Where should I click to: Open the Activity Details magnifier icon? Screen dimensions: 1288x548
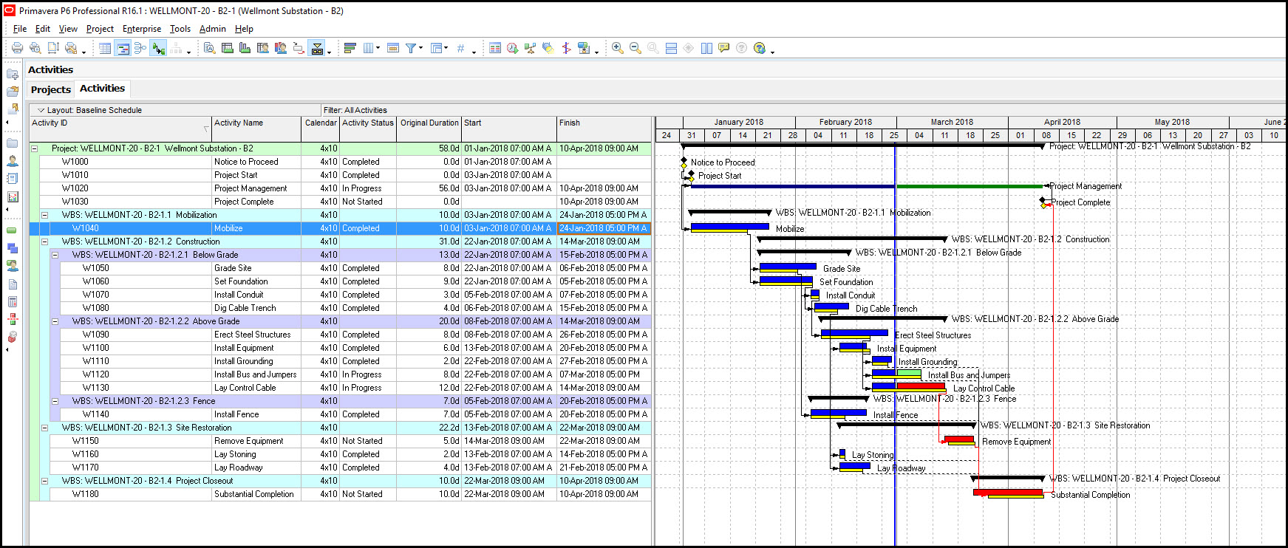pos(209,48)
